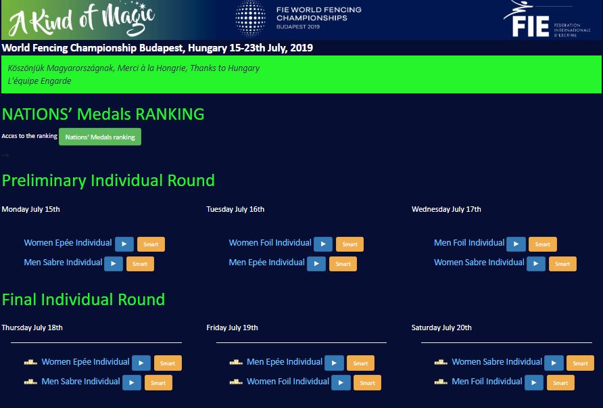Play preliminary Men Epée Individual on Tuesday
This screenshot has height=408, width=603.
316,264
